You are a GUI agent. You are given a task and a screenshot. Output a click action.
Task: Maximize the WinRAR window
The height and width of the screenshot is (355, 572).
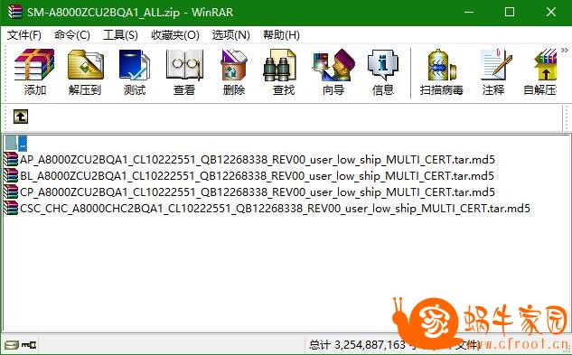510,12
